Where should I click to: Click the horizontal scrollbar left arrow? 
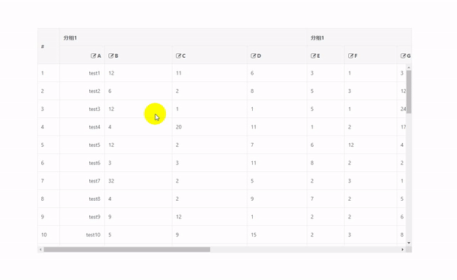40,250
